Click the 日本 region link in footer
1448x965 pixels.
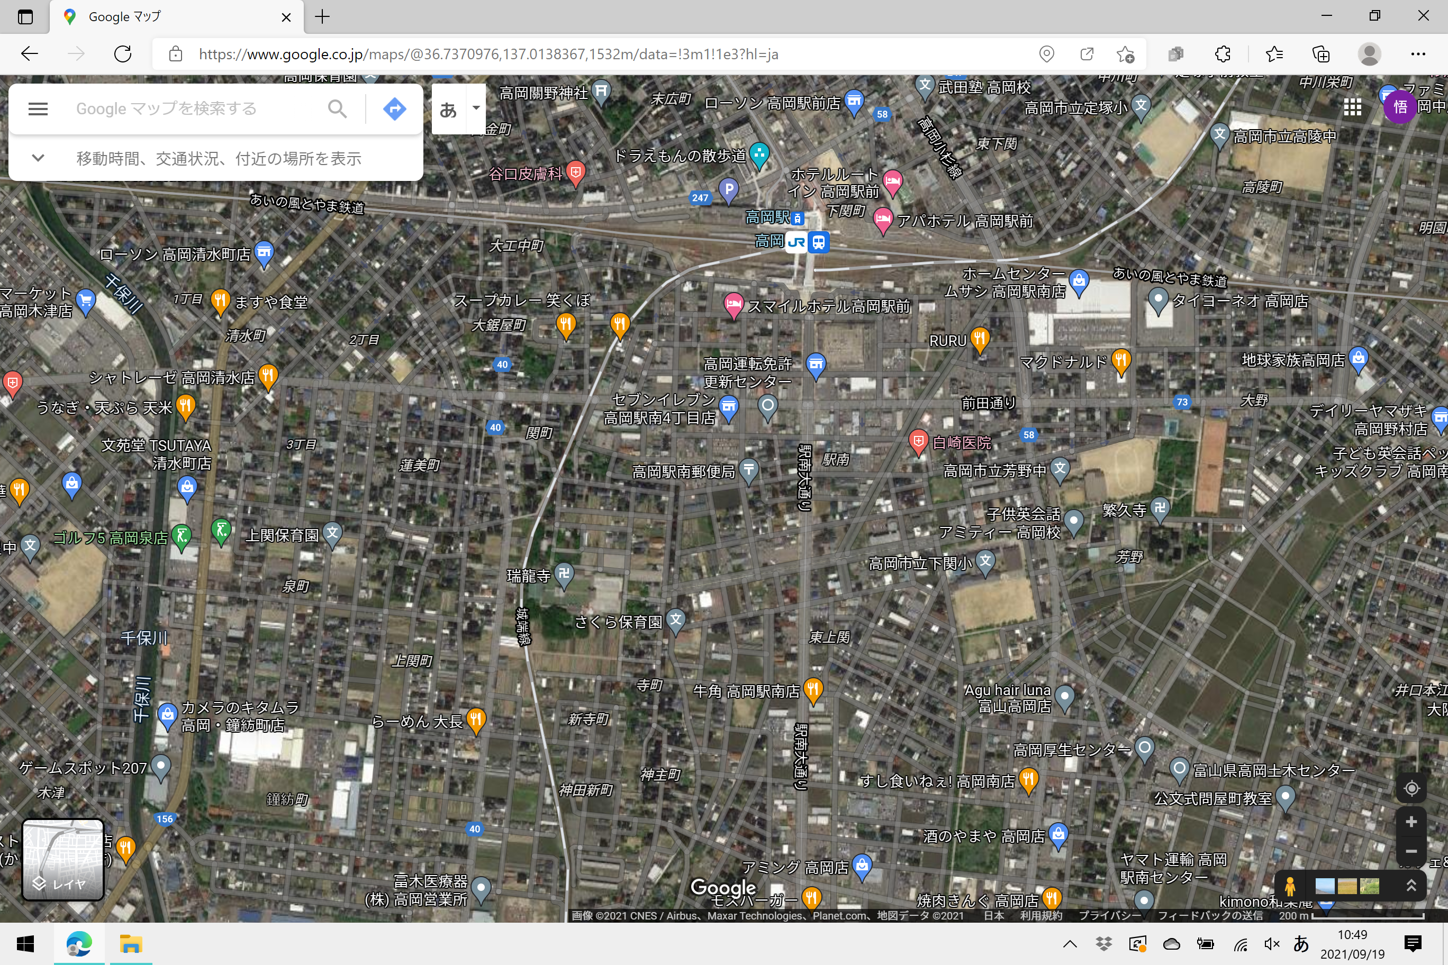tap(994, 915)
